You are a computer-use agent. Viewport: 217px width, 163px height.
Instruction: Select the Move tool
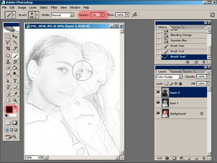point(15,36)
